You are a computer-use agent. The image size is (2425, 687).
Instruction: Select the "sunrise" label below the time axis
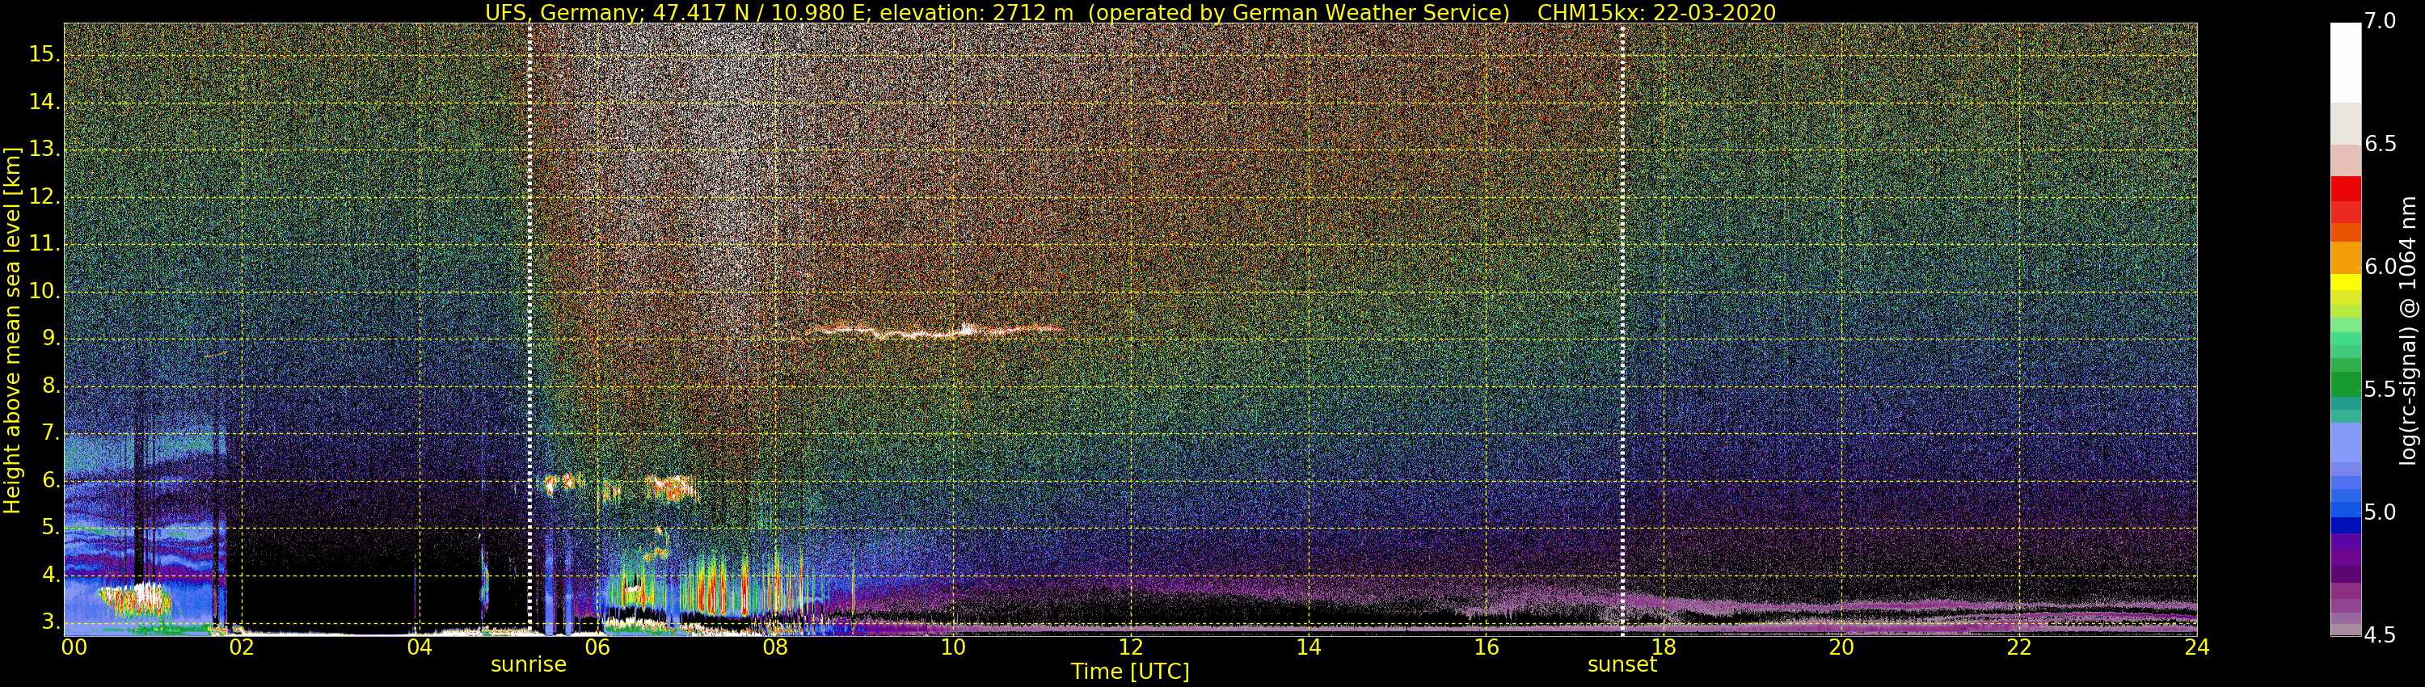pos(528,664)
